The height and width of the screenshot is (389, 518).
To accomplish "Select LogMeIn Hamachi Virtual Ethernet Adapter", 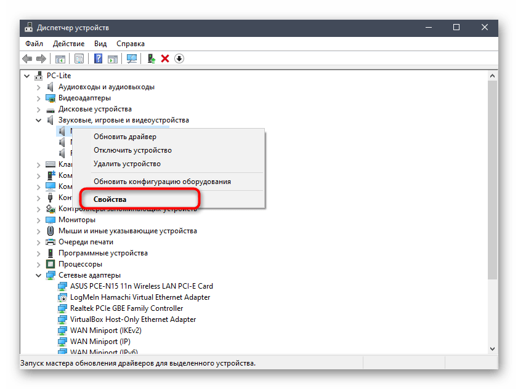I will pyautogui.click(x=140, y=297).
